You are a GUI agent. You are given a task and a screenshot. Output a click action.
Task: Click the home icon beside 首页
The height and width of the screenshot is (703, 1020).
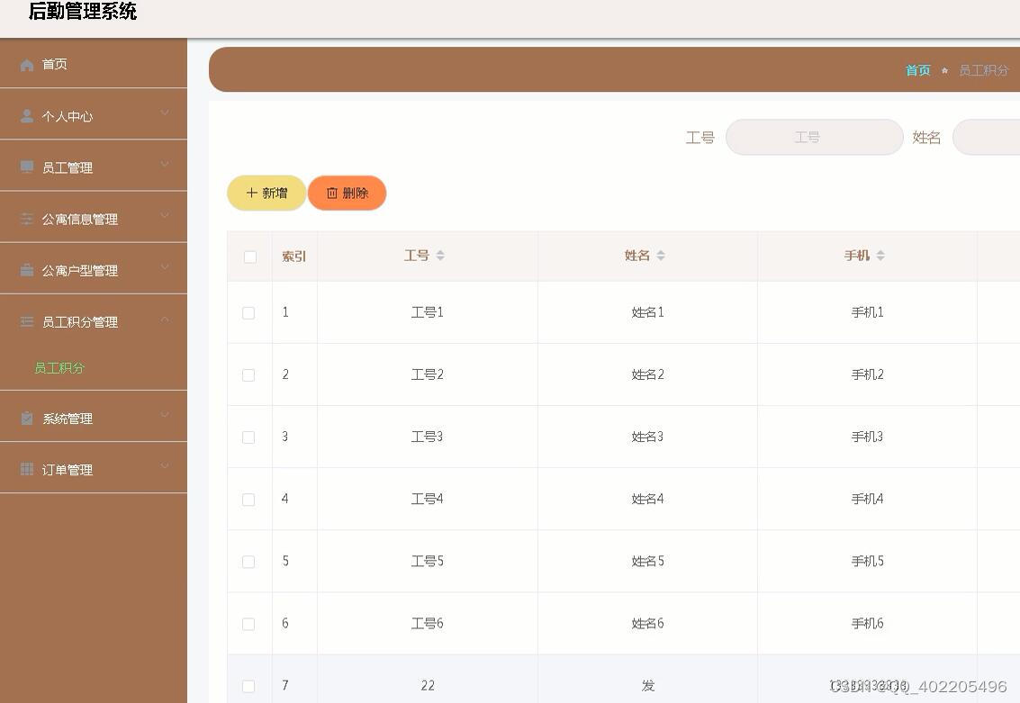click(x=27, y=65)
